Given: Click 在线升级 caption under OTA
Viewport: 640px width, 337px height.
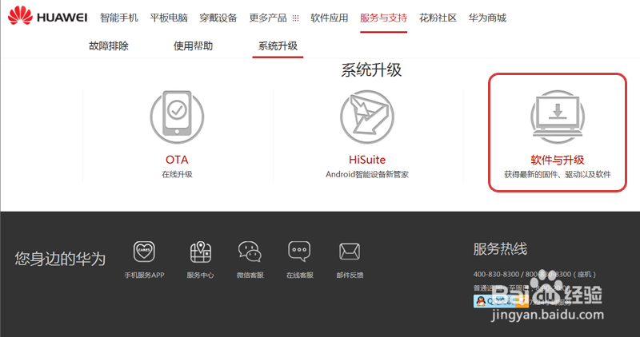Looking at the screenshot, I should (x=177, y=174).
